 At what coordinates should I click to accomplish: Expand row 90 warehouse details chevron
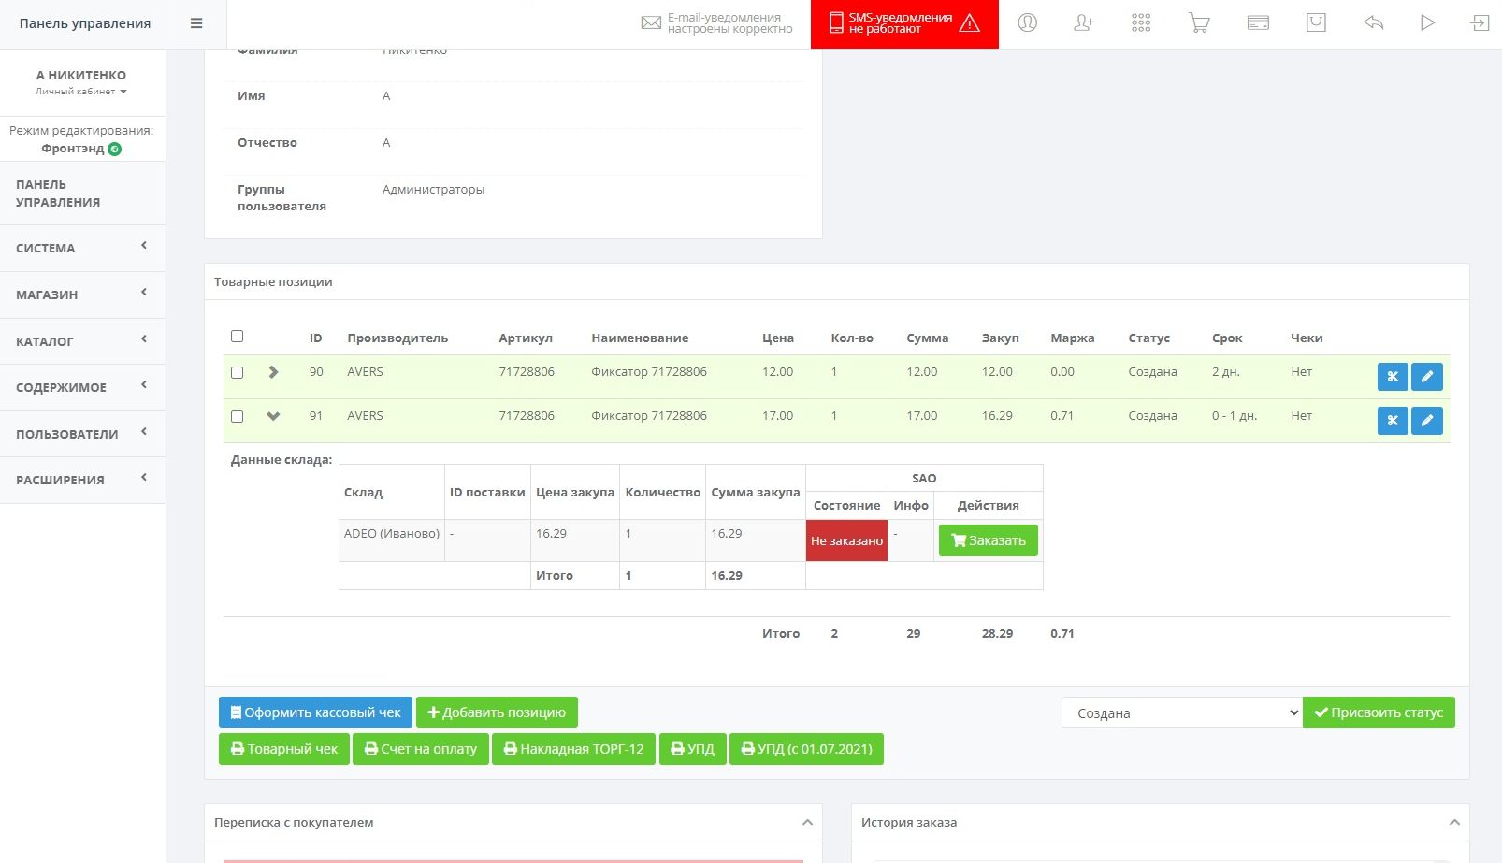273,372
